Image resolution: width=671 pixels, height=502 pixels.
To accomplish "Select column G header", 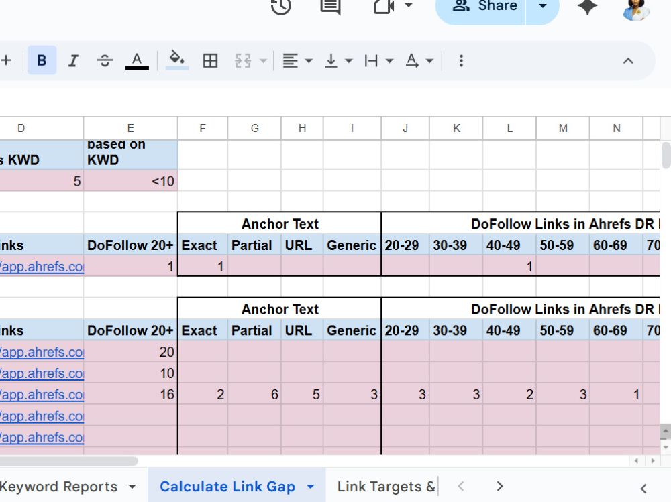I will pos(254,128).
